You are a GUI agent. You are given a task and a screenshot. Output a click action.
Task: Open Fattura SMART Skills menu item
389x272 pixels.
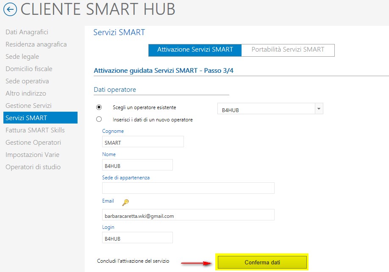point(35,130)
